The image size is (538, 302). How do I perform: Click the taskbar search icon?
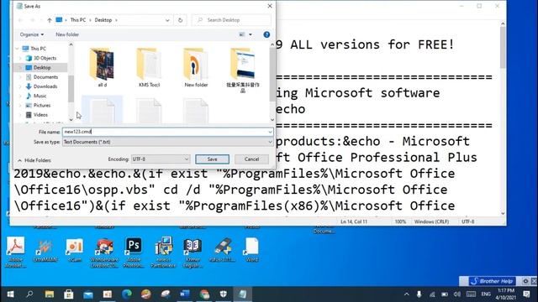29,294
